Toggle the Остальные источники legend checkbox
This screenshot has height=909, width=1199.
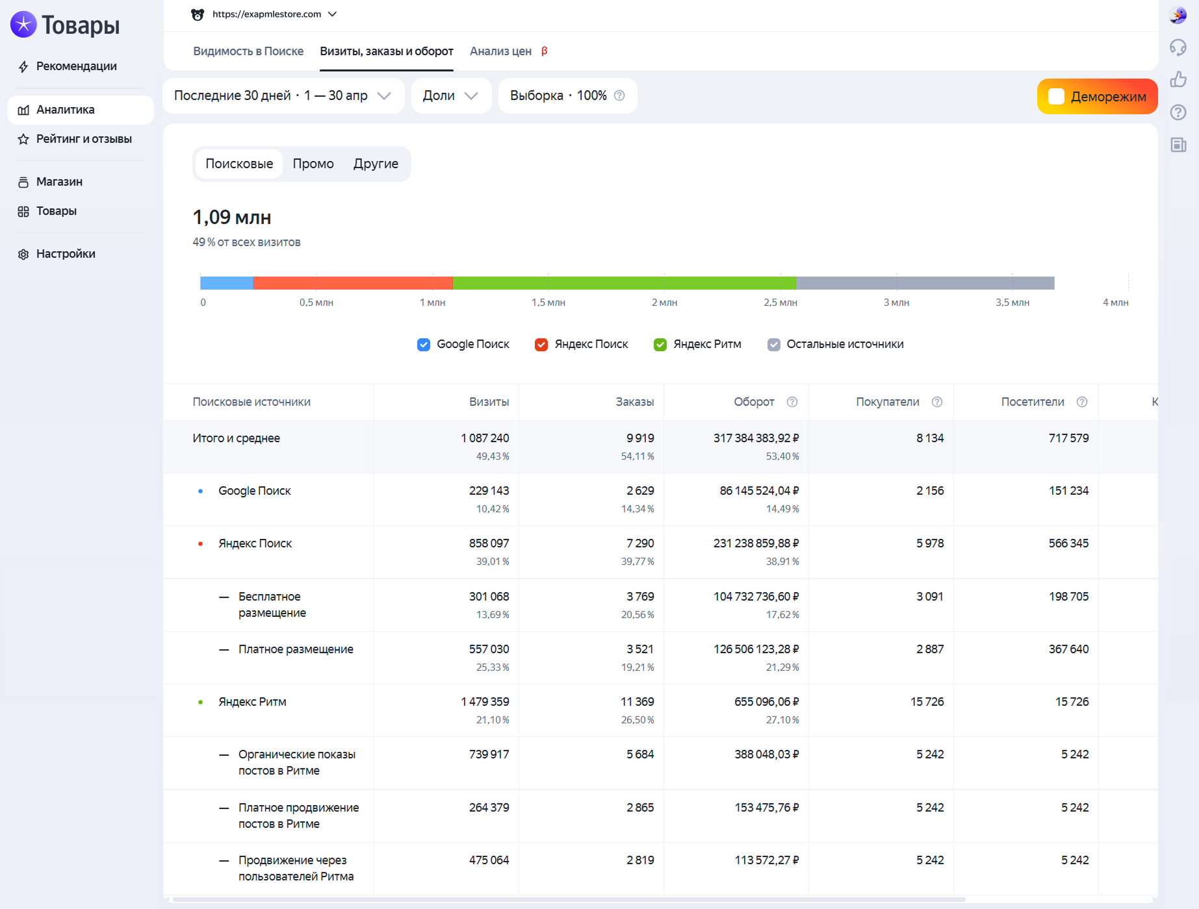point(774,345)
